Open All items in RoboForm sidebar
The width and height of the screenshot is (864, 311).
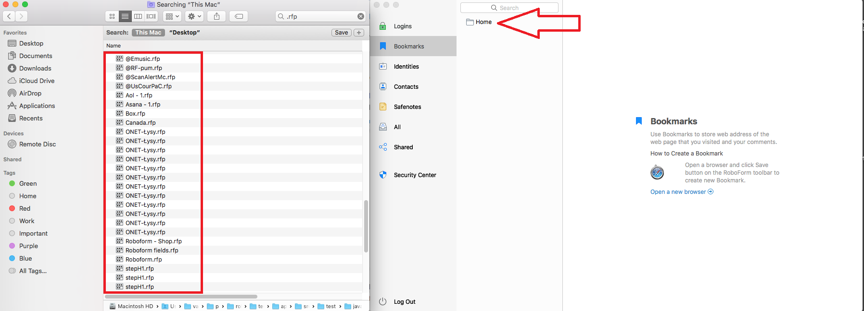pos(397,127)
